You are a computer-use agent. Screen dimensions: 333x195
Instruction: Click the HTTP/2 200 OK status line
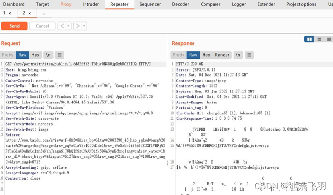(190, 64)
